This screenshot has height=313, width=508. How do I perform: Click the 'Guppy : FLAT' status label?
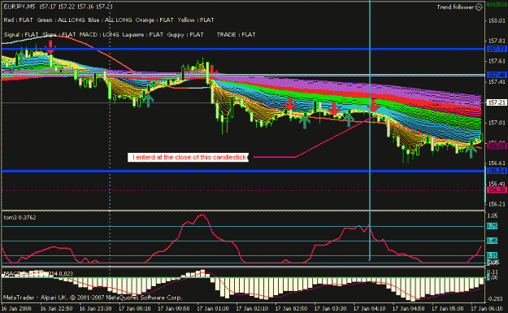185,35
